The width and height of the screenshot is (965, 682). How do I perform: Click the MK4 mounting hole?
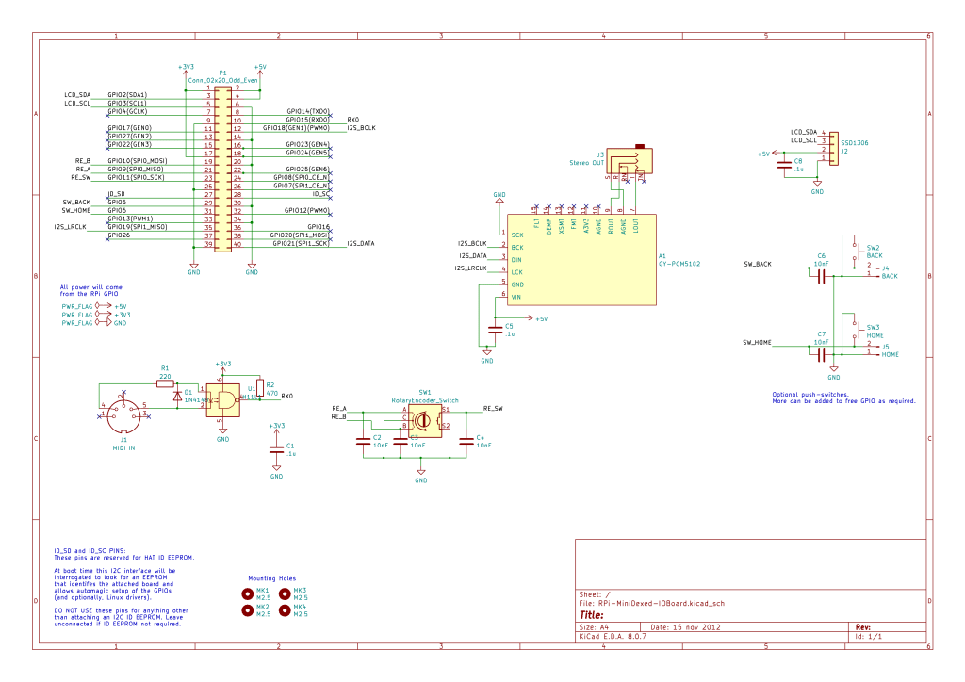click(284, 609)
